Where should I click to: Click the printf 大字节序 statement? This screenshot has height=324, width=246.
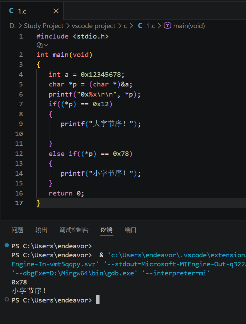coord(101,124)
